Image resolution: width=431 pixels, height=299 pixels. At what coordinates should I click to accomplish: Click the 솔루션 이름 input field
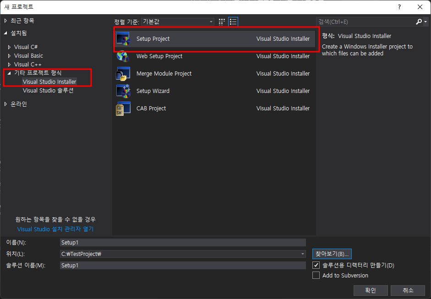click(x=183, y=265)
